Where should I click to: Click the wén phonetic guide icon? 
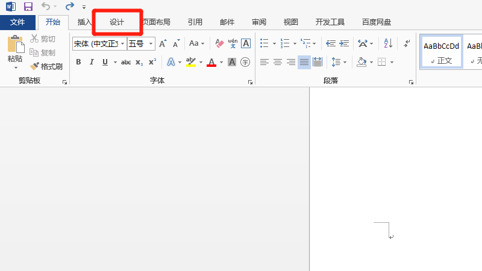click(233, 43)
